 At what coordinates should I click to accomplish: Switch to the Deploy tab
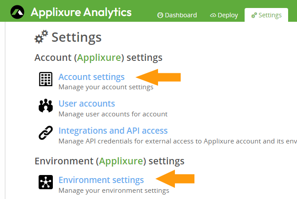224,15
